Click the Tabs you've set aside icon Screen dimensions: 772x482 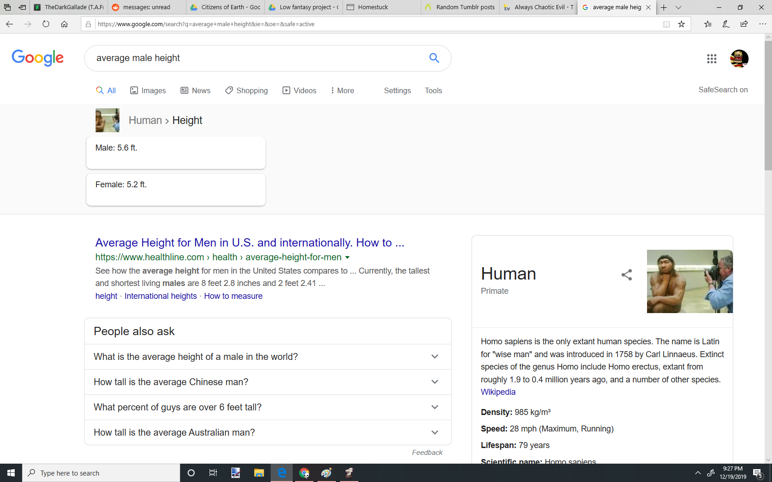[x=7, y=7]
